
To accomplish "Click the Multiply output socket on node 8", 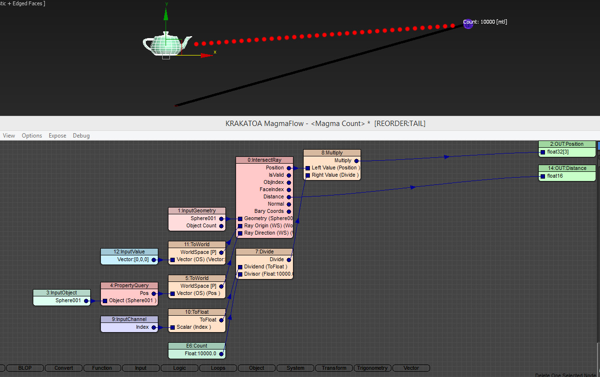I will click(x=356, y=161).
